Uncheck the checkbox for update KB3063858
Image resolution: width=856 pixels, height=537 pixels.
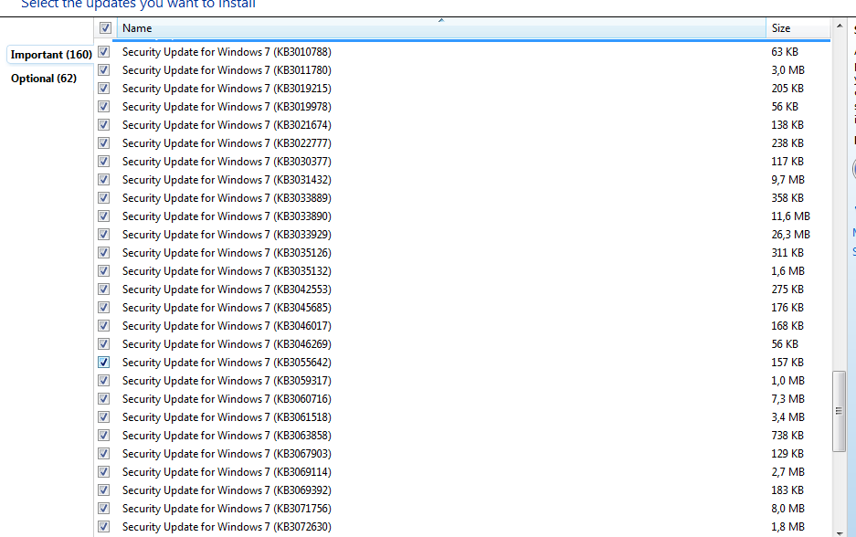pyautogui.click(x=104, y=436)
